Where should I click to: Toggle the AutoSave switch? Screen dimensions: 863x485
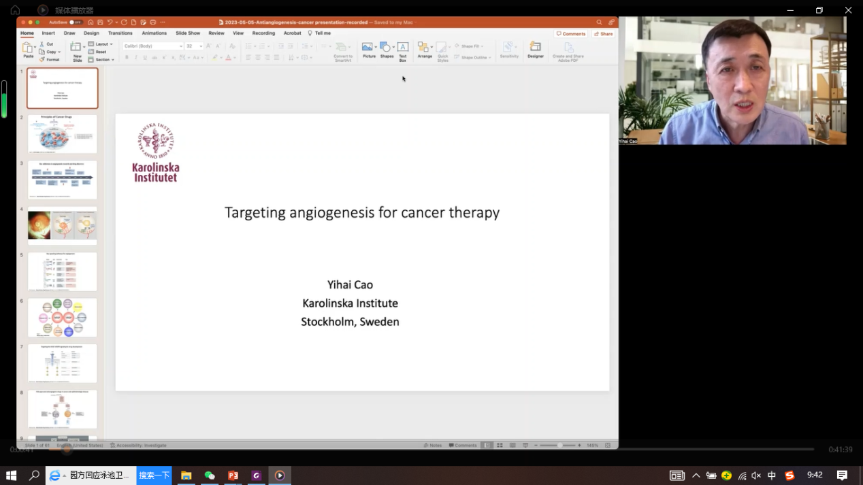point(74,22)
